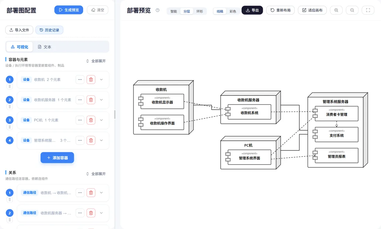Viewport: 381px width, 229px height.
Task: Select the 管理系统界面 component in diagram
Action: [248, 157]
